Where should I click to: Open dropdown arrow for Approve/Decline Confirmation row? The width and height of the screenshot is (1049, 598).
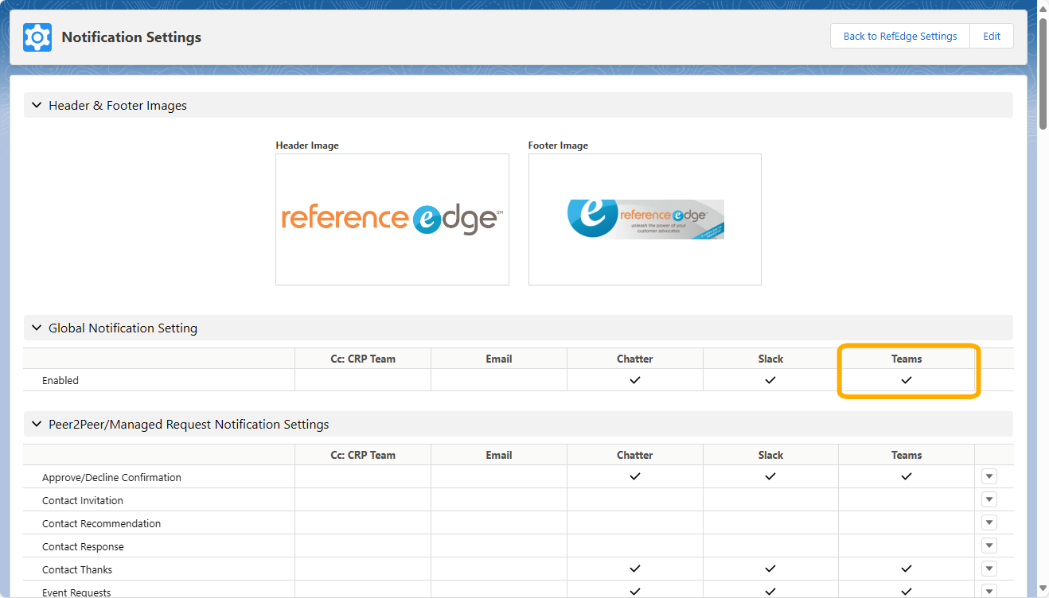(x=989, y=477)
